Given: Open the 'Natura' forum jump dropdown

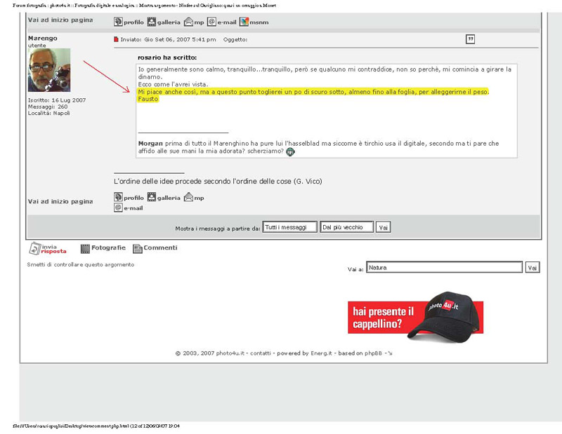Looking at the screenshot, I should click(444, 267).
